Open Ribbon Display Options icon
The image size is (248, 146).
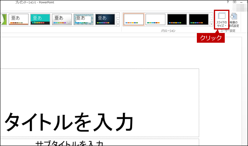234,2
